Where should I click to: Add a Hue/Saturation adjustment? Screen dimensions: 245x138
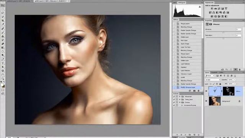[210, 13]
